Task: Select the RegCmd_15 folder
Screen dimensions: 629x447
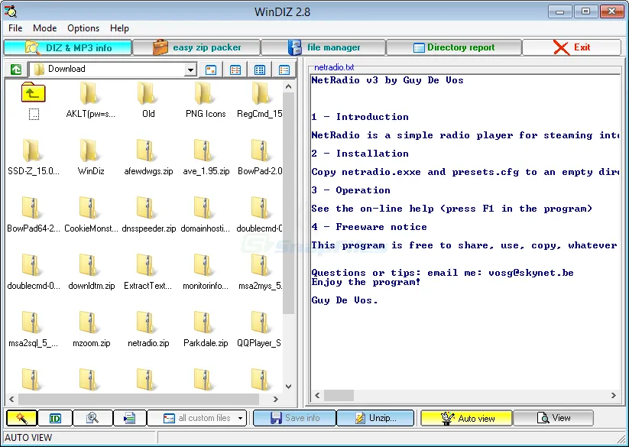Action: [260, 99]
